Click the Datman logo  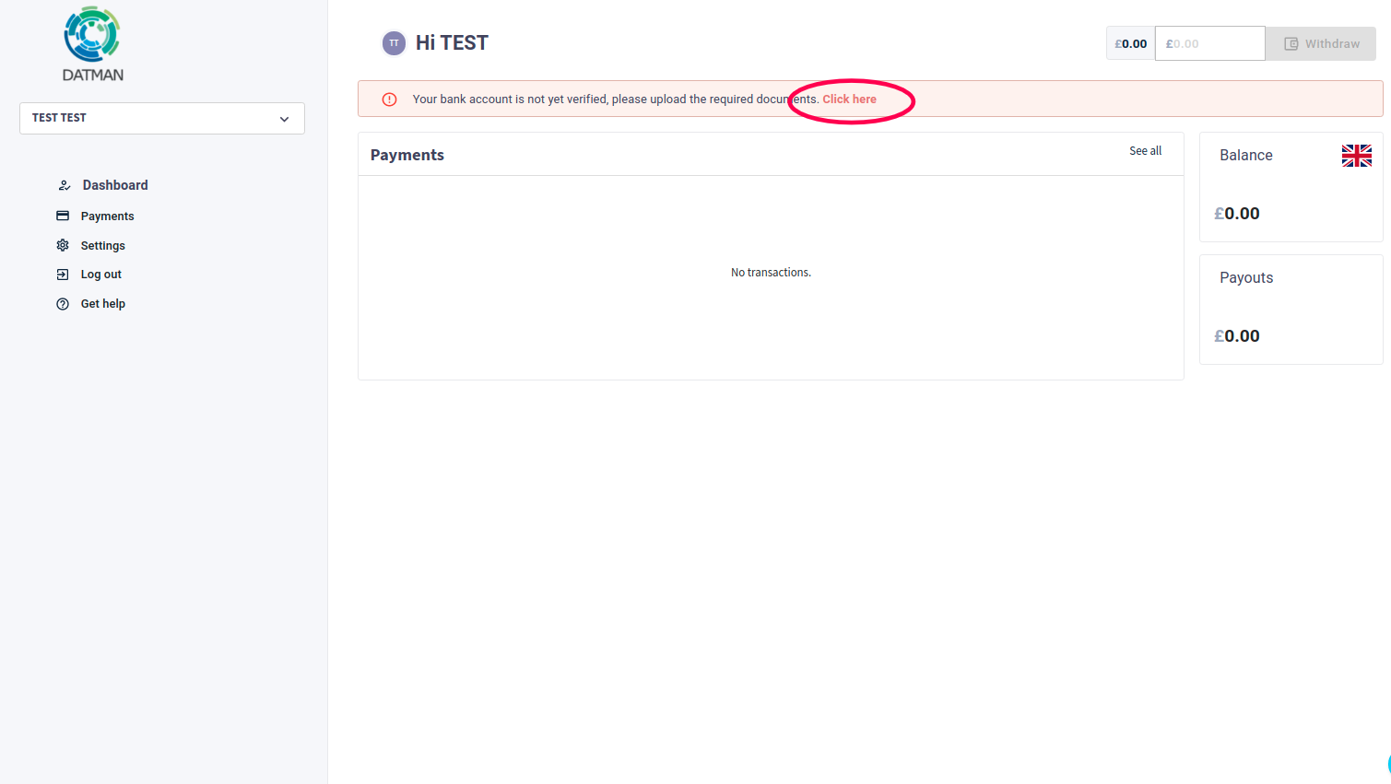92,44
